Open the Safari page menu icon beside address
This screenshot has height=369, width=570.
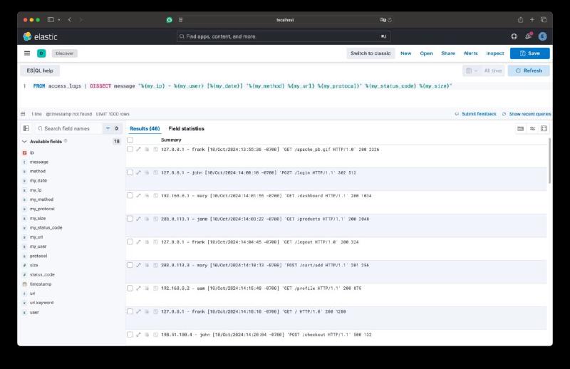coord(181,20)
